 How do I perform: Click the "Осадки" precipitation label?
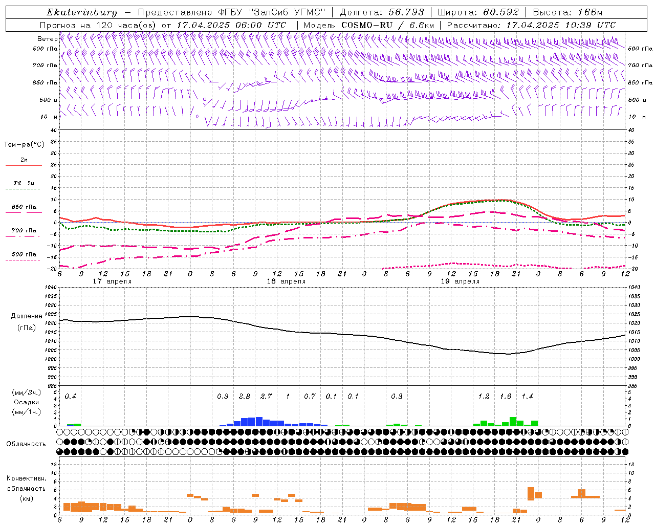pos(27,402)
